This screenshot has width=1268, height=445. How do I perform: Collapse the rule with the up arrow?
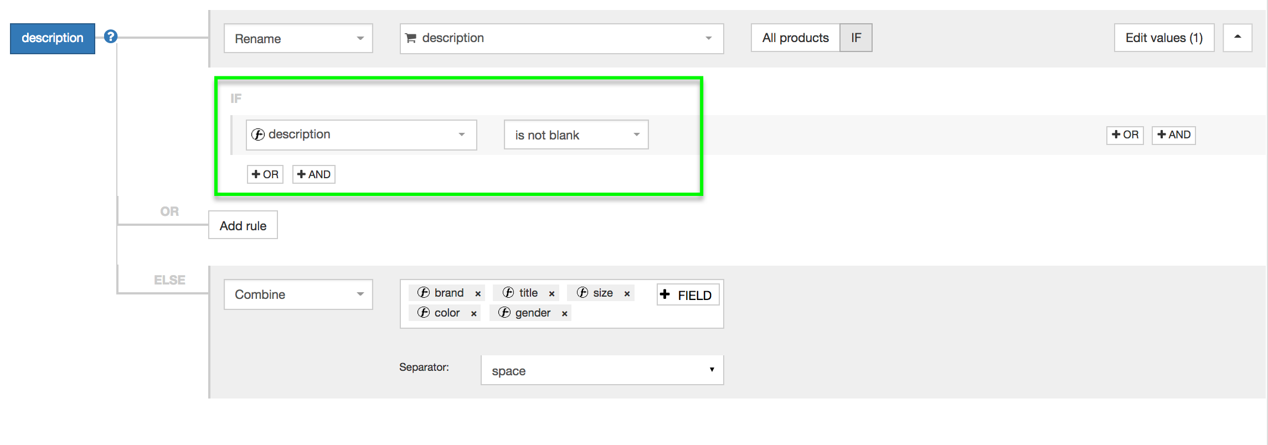pyautogui.click(x=1237, y=38)
